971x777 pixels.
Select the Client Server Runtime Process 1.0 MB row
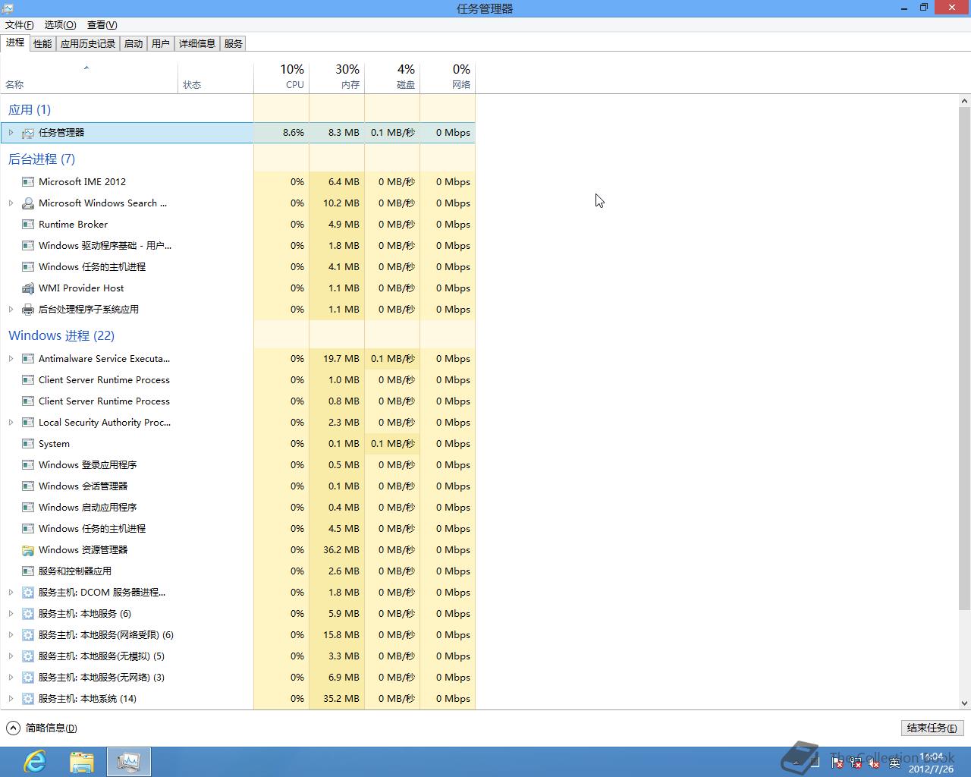pyautogui.click(x=238, y=380)
